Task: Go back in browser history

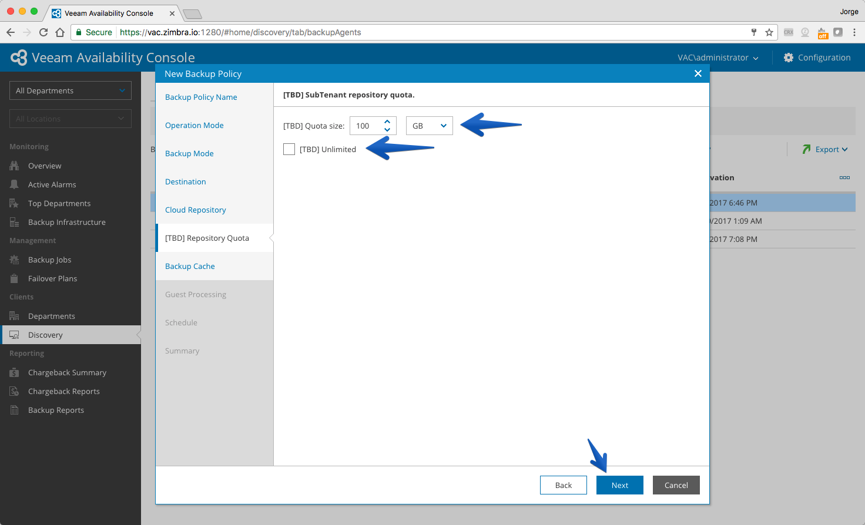Action: [x=11, y=32]
